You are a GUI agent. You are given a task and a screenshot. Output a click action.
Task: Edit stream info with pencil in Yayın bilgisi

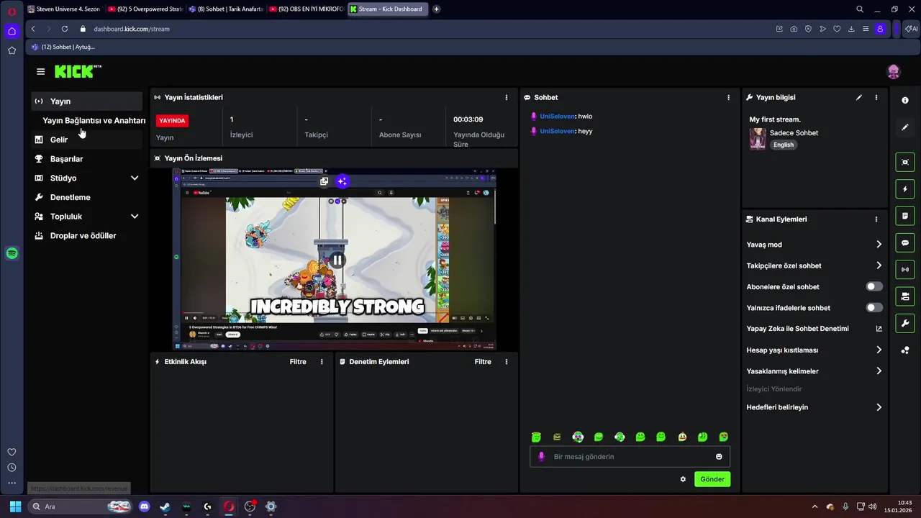coord(859,97)
